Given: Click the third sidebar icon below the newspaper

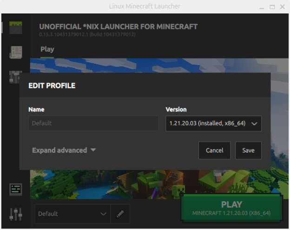Looking at the screenshot, I should (x=15, y=77).
